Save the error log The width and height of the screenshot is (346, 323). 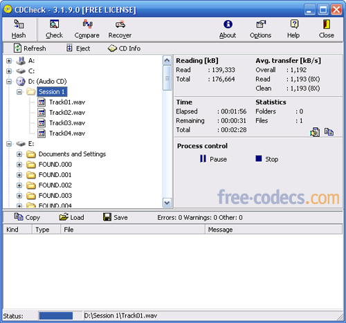point(116,217)
